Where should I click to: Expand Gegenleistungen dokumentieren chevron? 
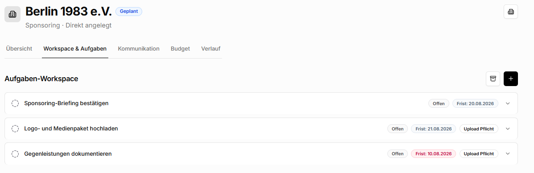click(x=508, y=153)
